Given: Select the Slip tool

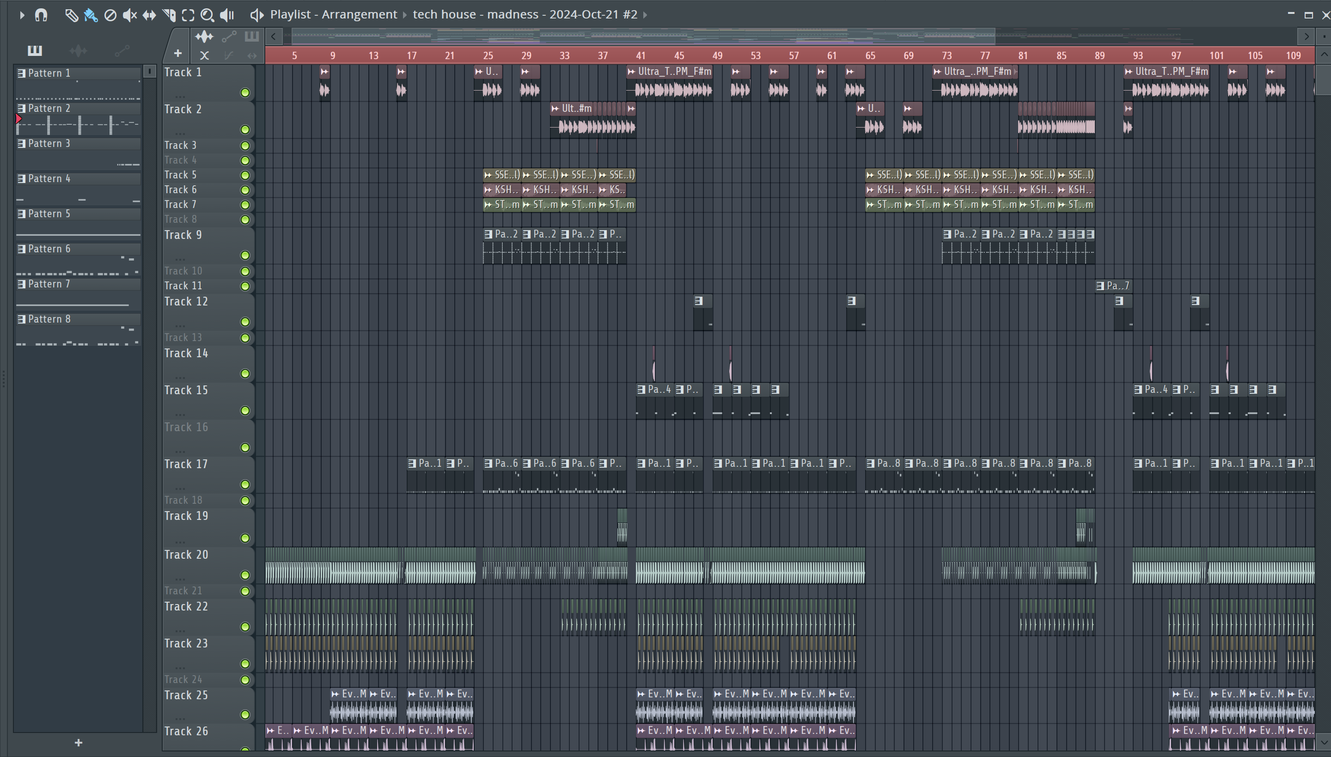Looking at the screenshot, I should [149, 15].
